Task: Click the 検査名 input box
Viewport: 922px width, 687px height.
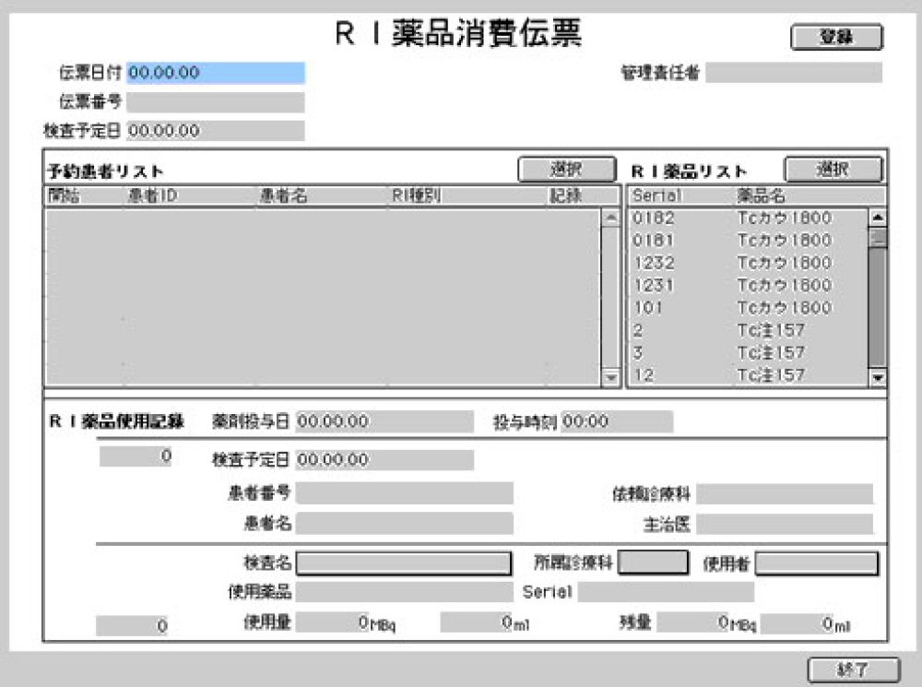Action: (x=403, y=563)
